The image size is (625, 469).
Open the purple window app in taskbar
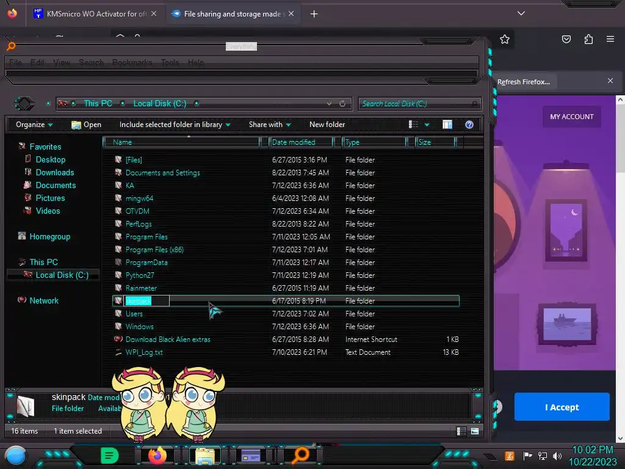pyautogui.click(x=251, y=456)
